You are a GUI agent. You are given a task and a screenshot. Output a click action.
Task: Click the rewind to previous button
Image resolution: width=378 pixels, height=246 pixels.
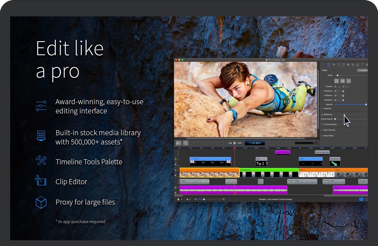(230, 143)
